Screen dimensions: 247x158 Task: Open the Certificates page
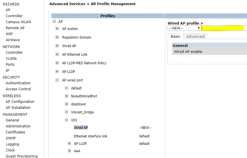coord(15,132)
